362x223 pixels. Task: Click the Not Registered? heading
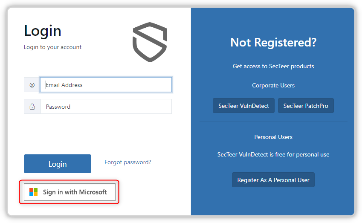tap(273, 43)
